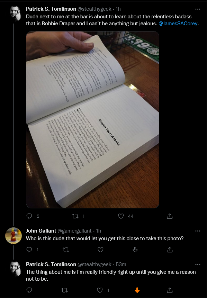207x298 pixels.
Task: Retweet the tweet with the book photo
Action: (75, 216)
